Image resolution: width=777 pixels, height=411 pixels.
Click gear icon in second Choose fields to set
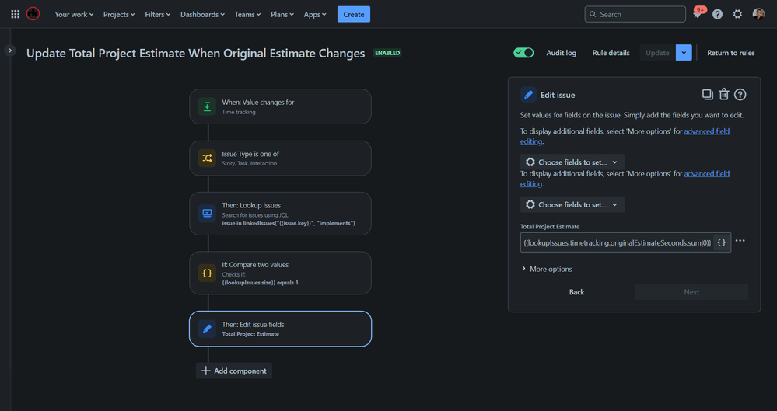click(x=530, y=204)
